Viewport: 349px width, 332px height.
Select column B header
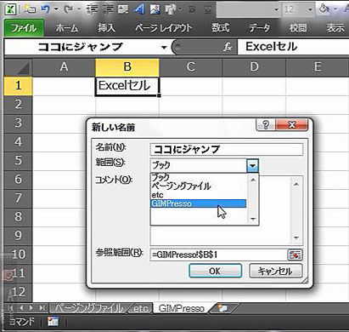click(x=127, y=67)
